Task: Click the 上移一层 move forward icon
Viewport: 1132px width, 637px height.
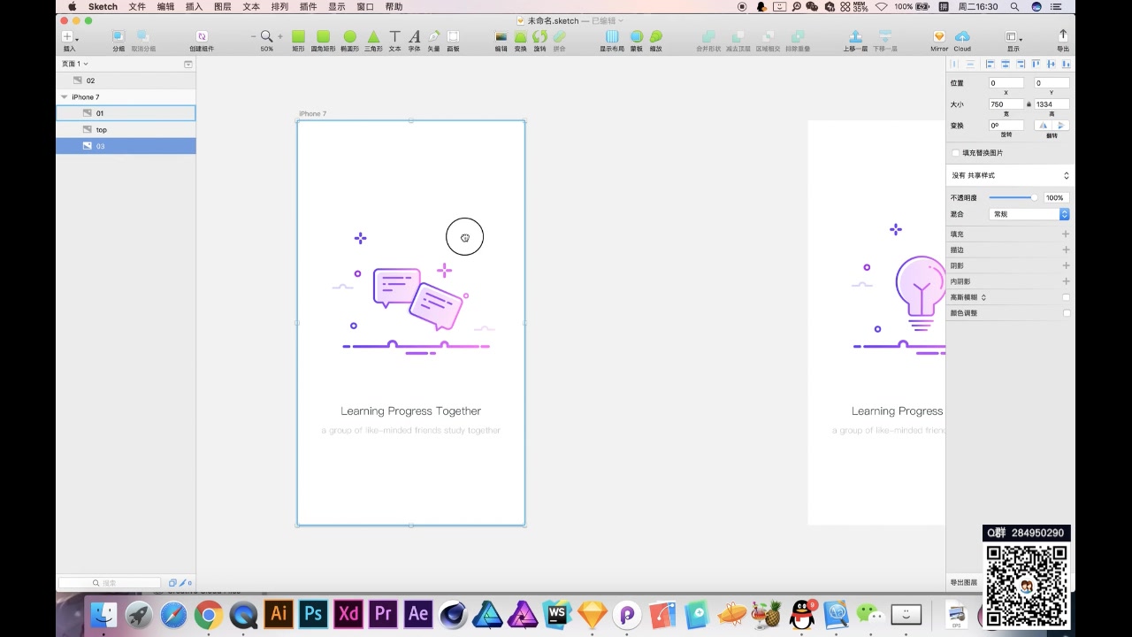Action: click(855, 37)
